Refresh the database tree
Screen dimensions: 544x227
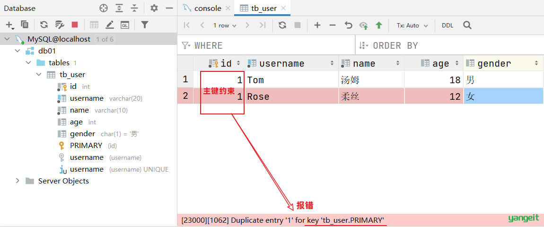pos(44,25)
